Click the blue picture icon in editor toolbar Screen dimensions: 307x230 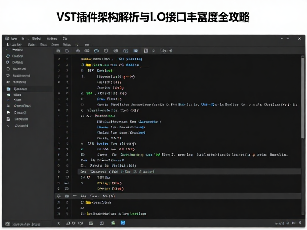pyautogui.click(x=135, y=51)
